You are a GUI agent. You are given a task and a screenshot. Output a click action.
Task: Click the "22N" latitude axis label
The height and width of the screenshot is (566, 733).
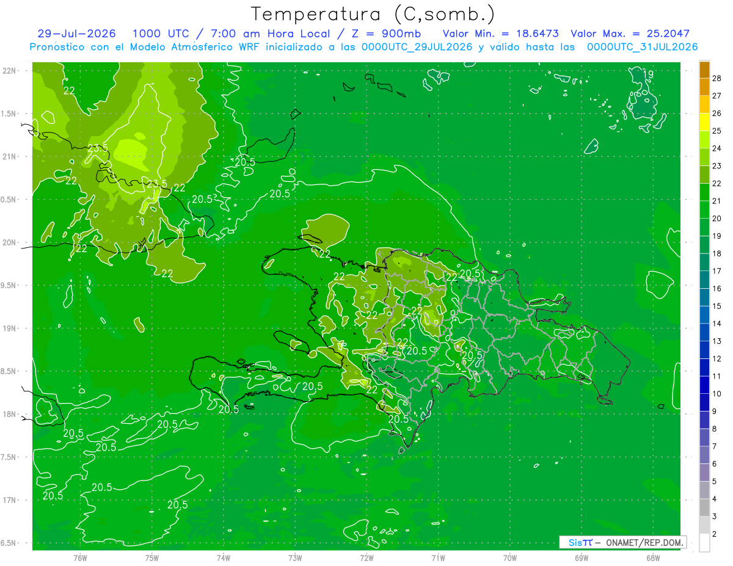click(x=9, y=71)
